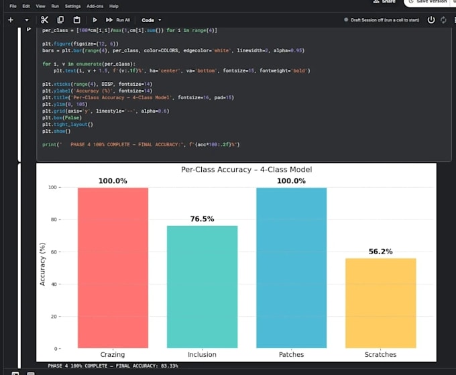Open the Edit menu

click(26, 6)
